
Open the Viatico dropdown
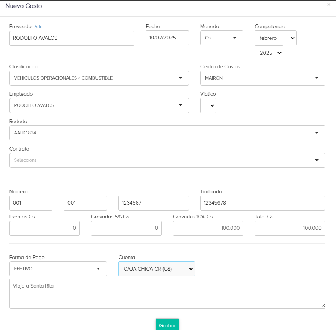208,105
